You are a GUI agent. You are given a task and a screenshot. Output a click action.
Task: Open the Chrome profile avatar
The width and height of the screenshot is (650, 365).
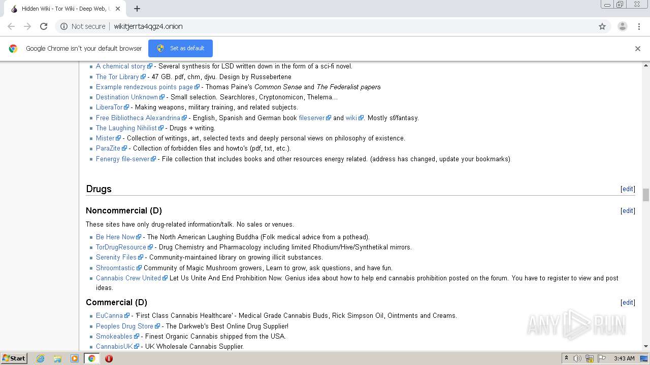[x=622, y=26]
